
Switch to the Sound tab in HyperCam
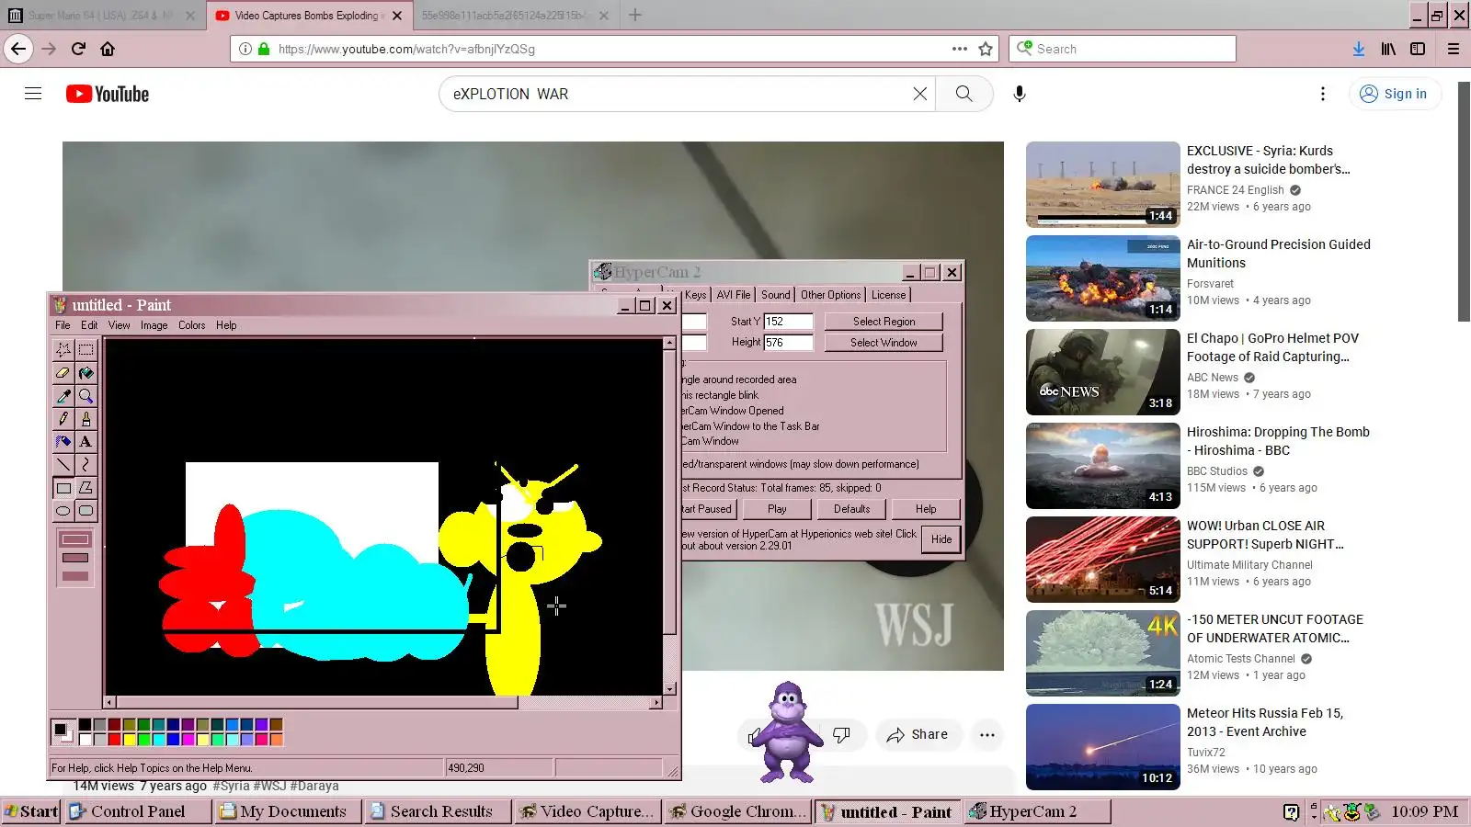[x=776, y=295]
